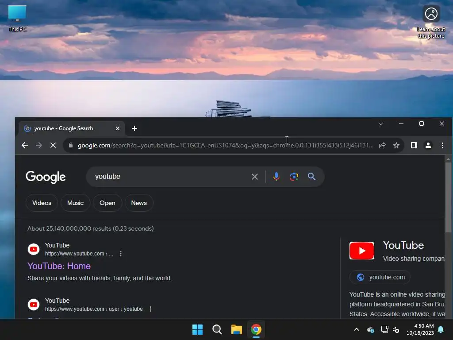Image resolution: width=453 pixels, height=340 pixels.
Task: Open Chrome's side panel
Action: pyautogui.click(x=414, y=145)
